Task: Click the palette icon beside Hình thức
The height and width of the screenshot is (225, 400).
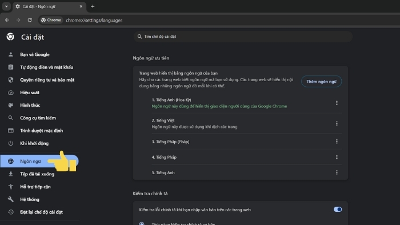Action: pyautogui.click(x=10, y=105)
